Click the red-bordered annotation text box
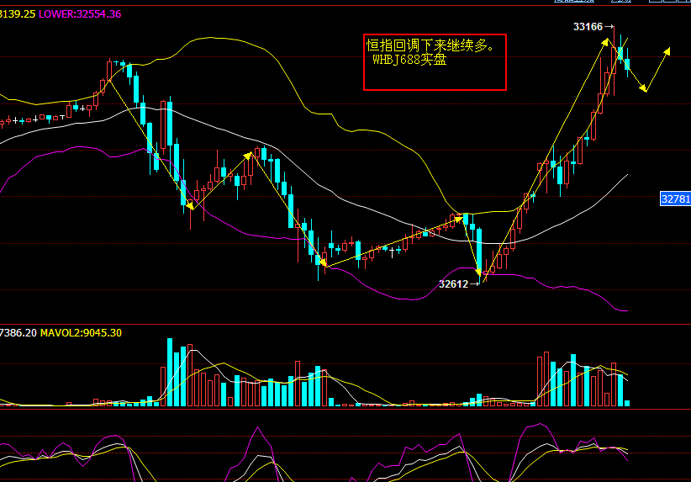Viewport: 691px width, 482px height. point(435,62)
